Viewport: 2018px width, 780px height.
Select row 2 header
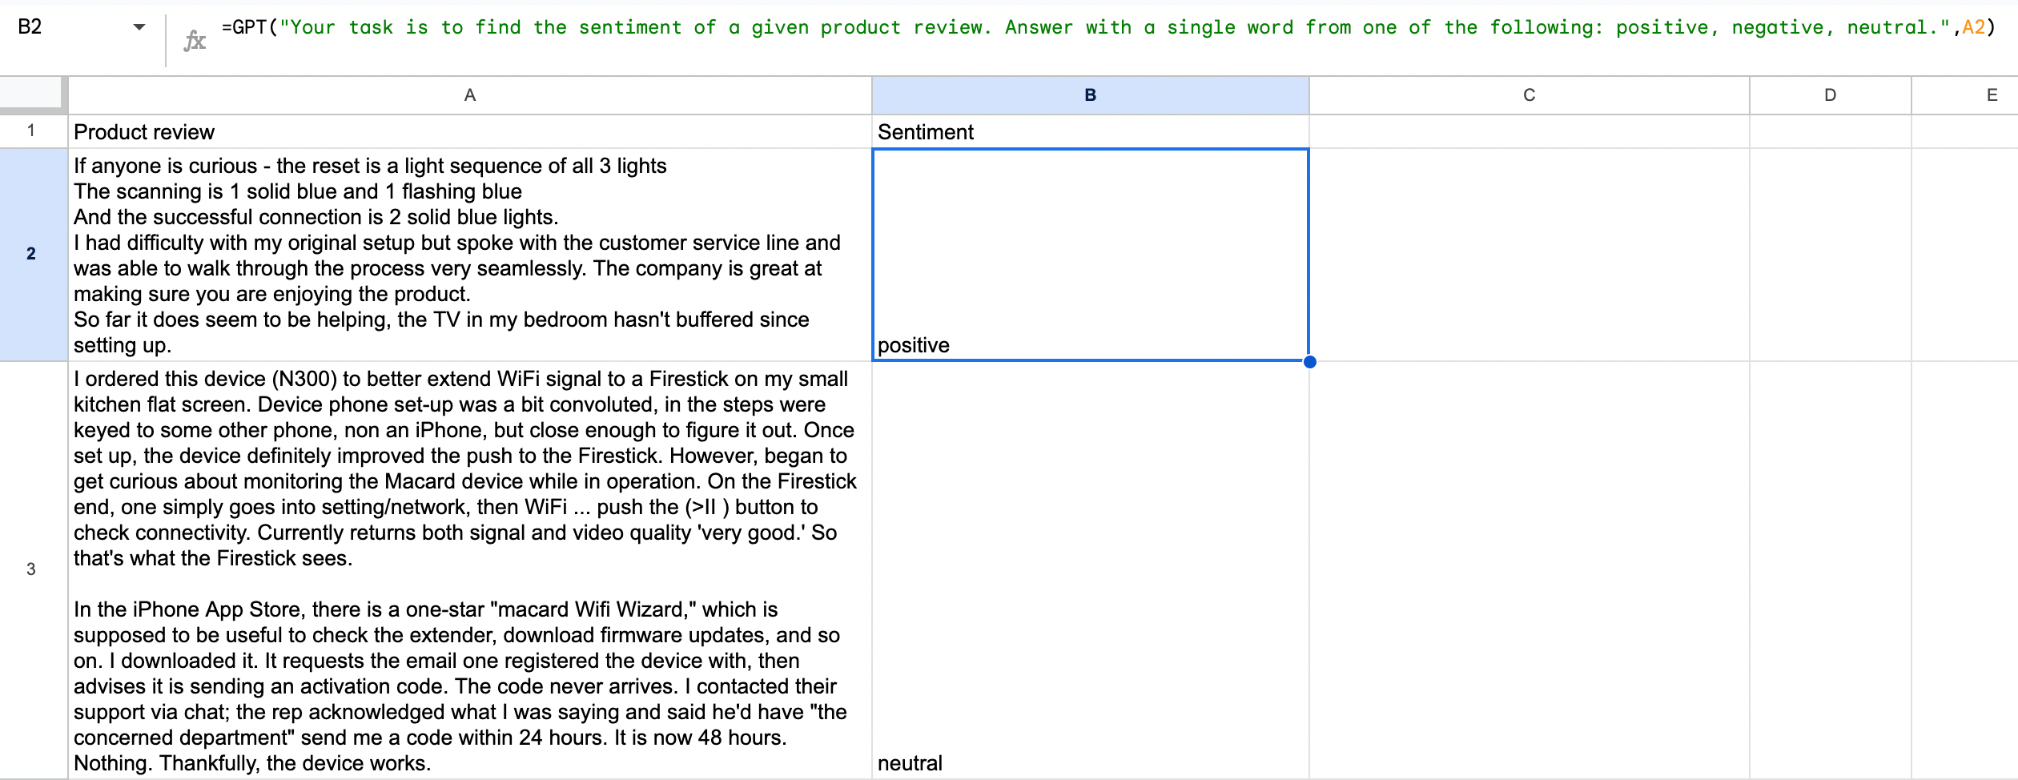tap(32, 254)
